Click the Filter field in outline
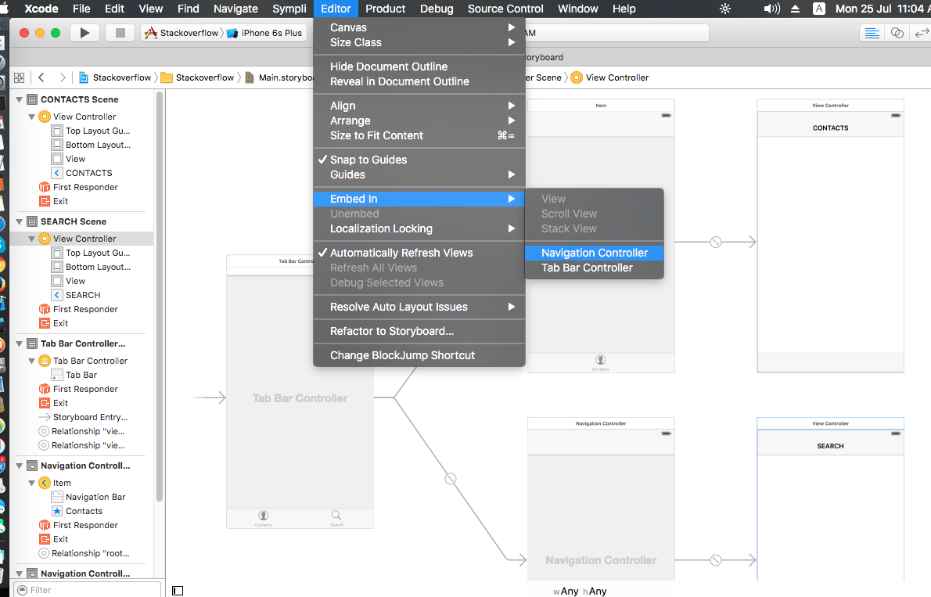931x597 pixels. 88,589
